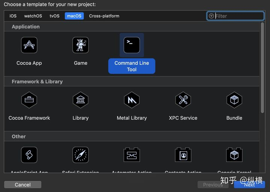
Task: Click the Bundle label text
Action: point(234,118)
